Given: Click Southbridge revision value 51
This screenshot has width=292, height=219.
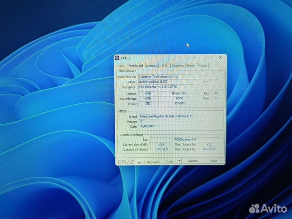Looking at the screenshot, I should point(216,98).
